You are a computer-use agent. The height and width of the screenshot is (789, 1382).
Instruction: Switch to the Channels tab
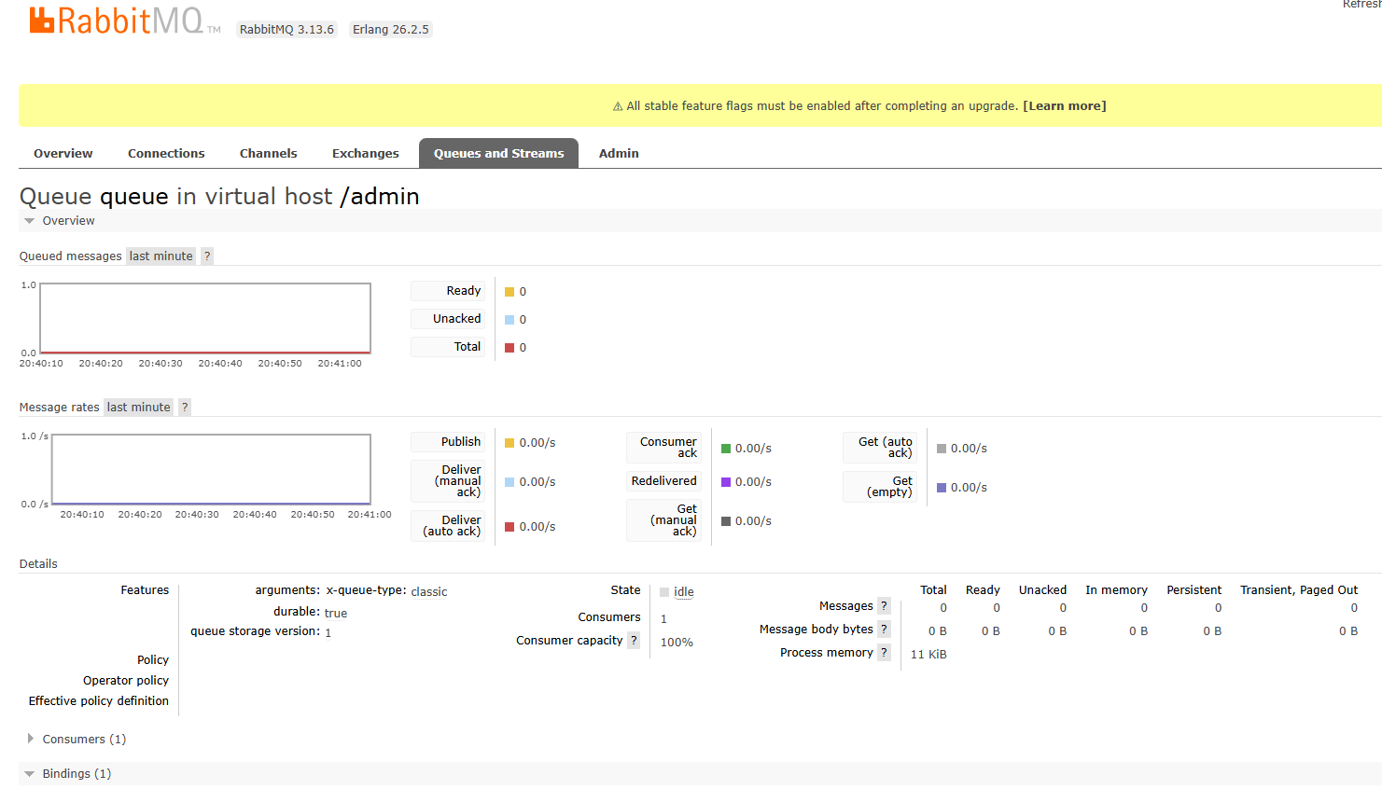point(268,153)
